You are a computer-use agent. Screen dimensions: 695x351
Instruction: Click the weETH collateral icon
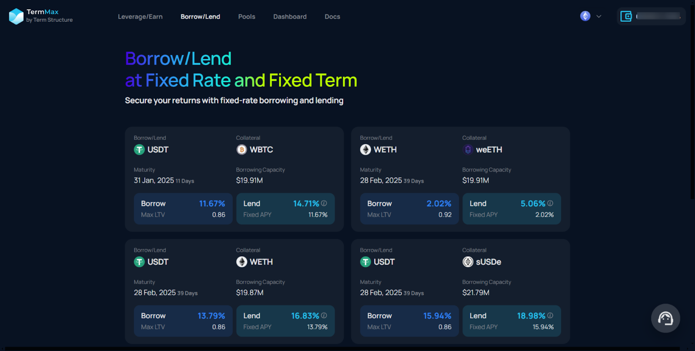click(x=468, y=150)
